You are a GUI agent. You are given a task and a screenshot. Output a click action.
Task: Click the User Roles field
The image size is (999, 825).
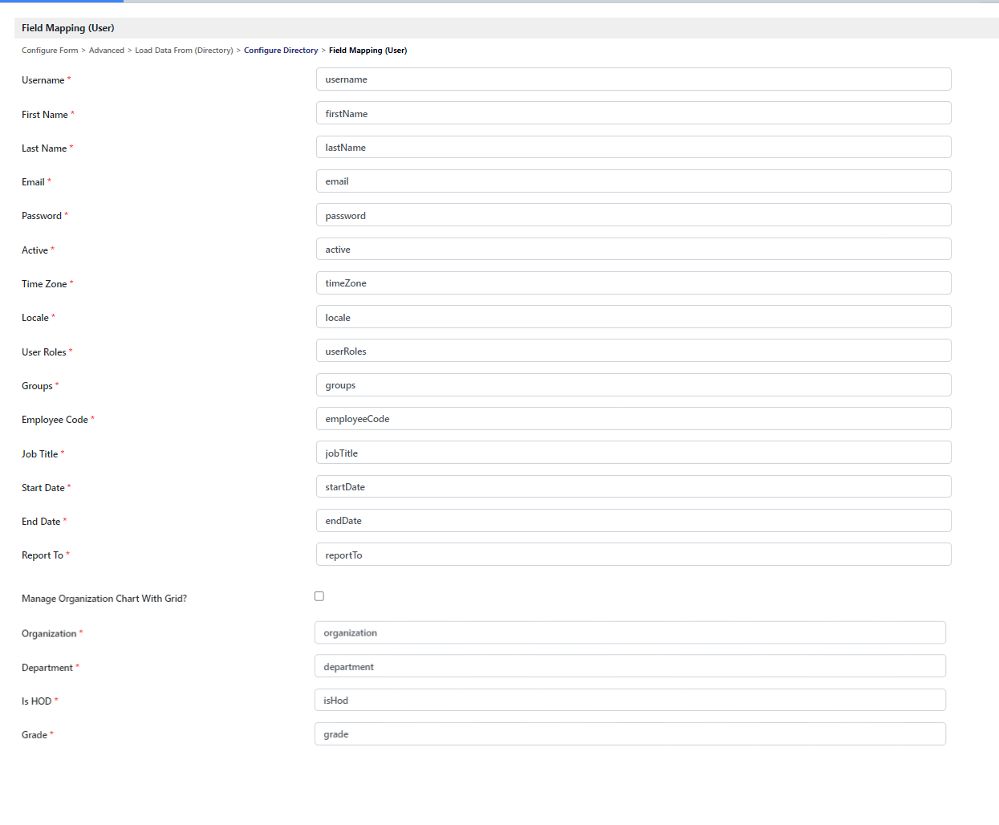tap(634, 351)
